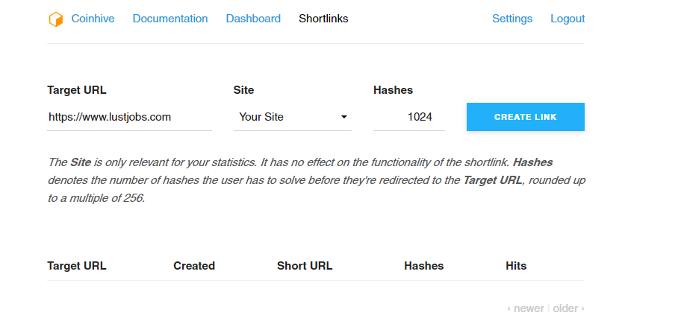
Task: Click the Hashes table column header
Action: click(423, 266)
